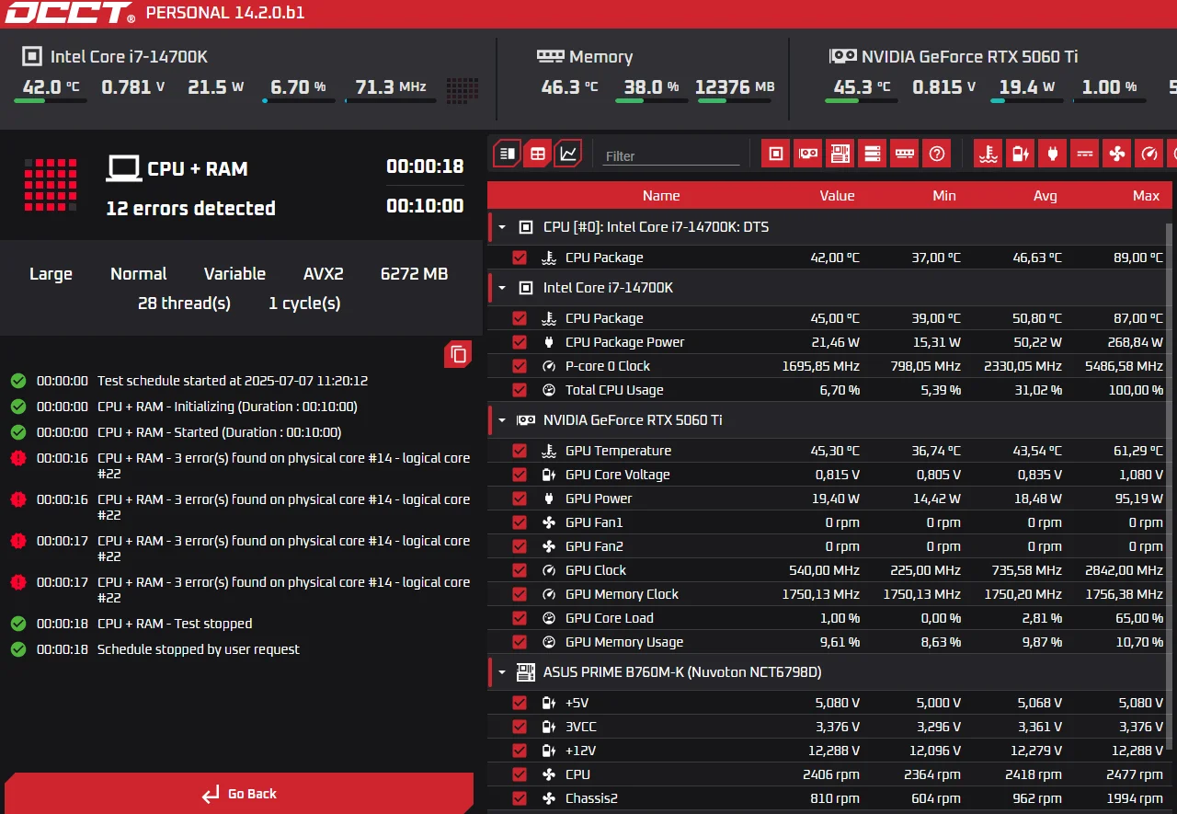The height and width of the screenshot is (814, 1177).
Task: Switch to the graph view mode icon
Action: pos(568,154)
